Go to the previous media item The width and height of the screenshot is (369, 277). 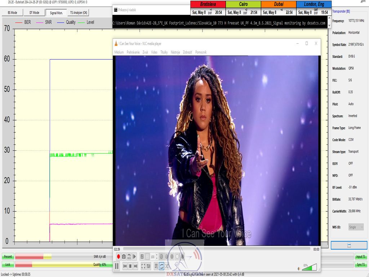coord(125,266)
